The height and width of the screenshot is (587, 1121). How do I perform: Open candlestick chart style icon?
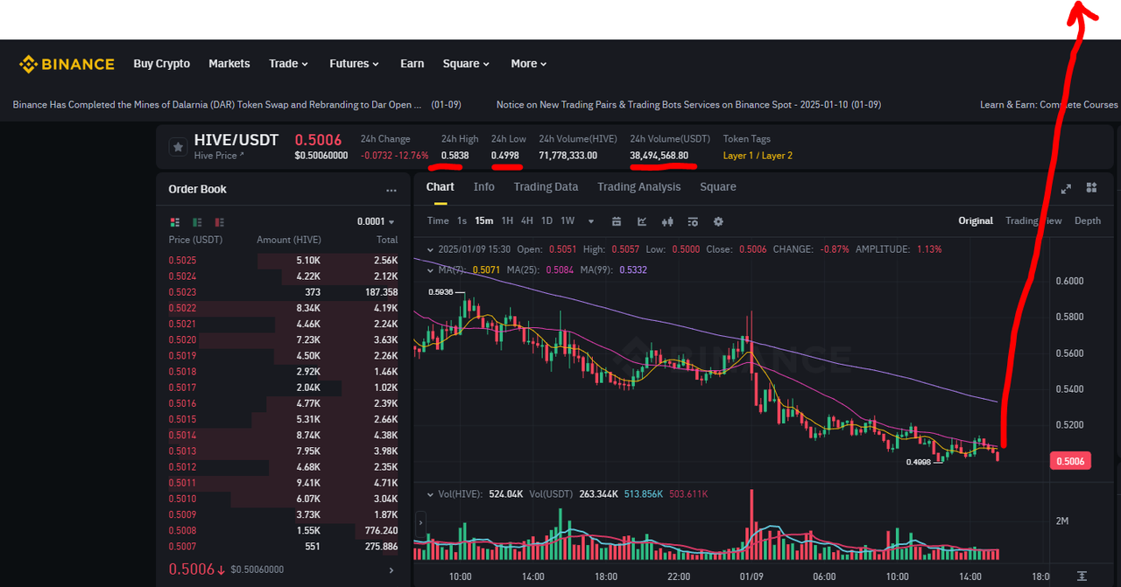point(667,221)
